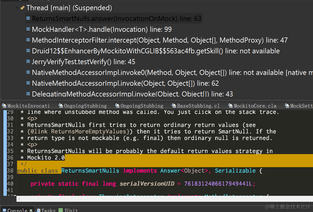The image size is (313, 212).
Task: Click line number 38 in the gutter
Action: (10, 171)
